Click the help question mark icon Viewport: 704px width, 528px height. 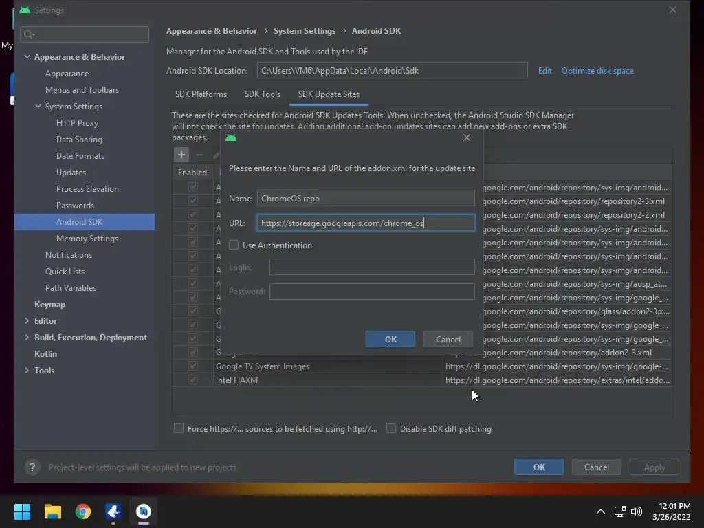click(32, 467)
